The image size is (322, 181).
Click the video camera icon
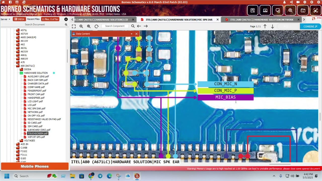(298, 2)
